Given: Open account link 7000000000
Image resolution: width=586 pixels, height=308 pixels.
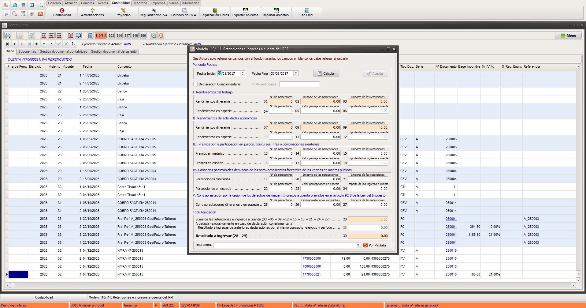Looking at the screenshot, I should [x=312, y=266].
